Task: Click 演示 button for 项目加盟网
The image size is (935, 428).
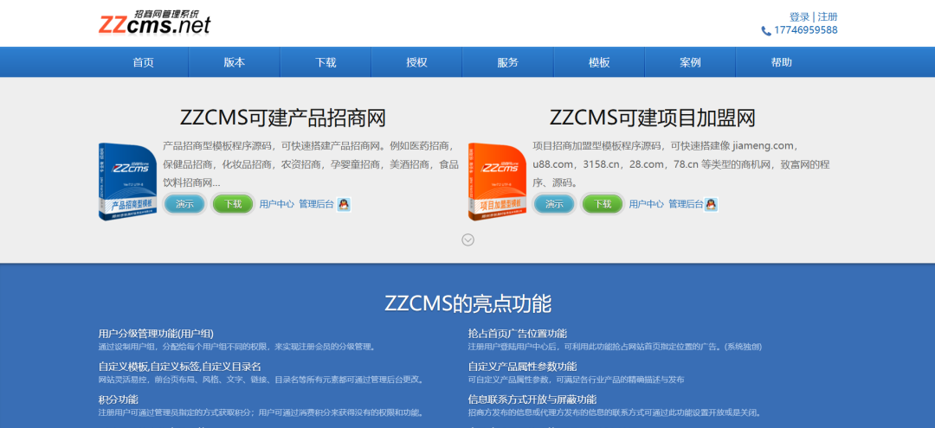Action: 554,204
